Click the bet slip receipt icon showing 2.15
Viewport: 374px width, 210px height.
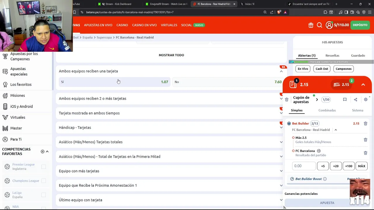coord(293,84)
